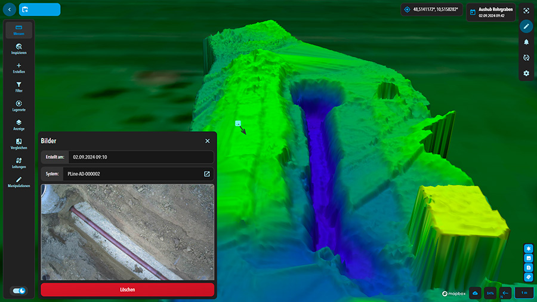Open the Inspizieren tool
The image size is (537, 302).
pos(18,48)
